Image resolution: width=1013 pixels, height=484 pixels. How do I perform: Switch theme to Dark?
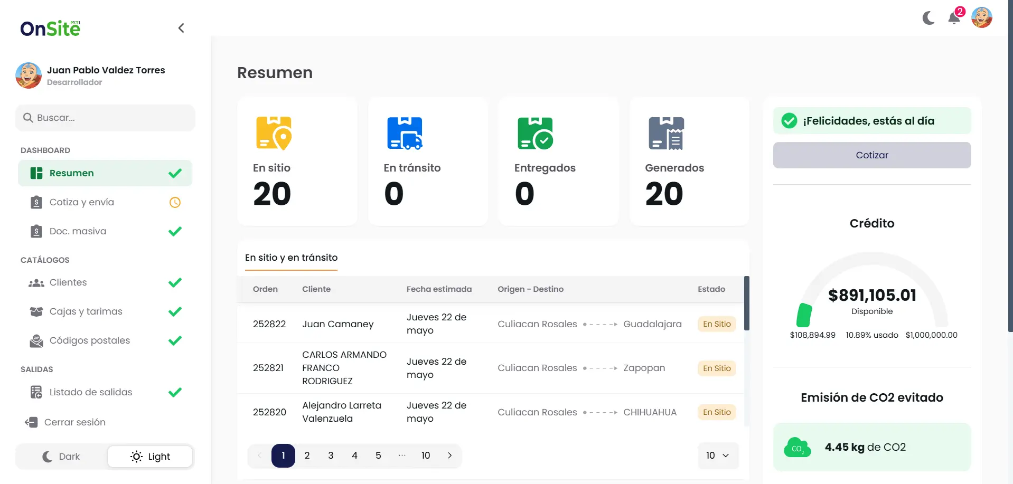point(61,457)
